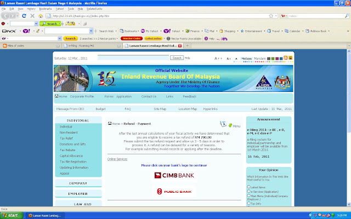Click the LHDN Malaysia triangle logo
Image resolution: width=351 pixels, height=219 pixels.
tap(264, 82)
